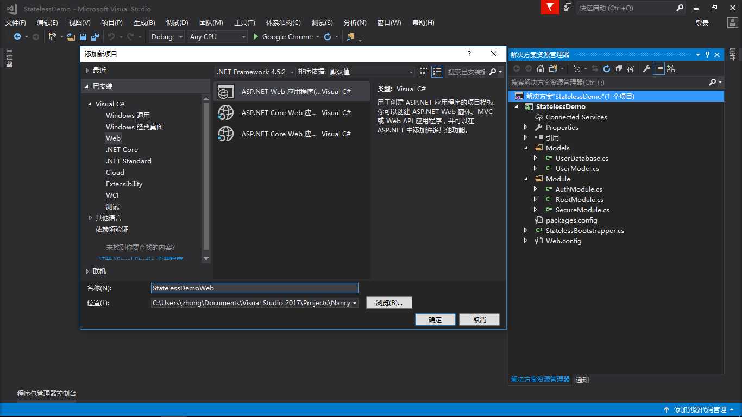Image resolution: width=742 pixels, height=417 pixels.
Task: Select packages.config in Solution Explorer
Action: click(571, 220)
